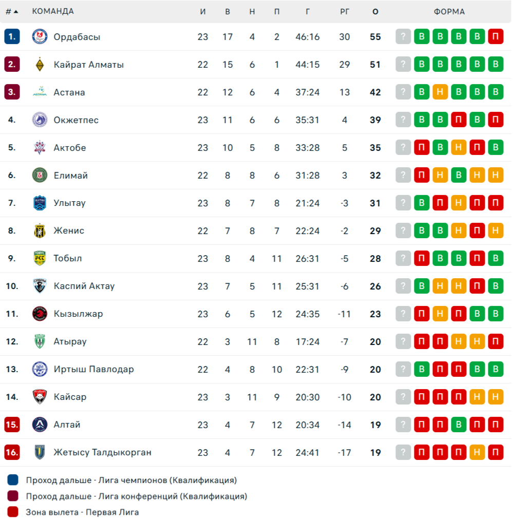Select the КОМАНДА column header
513x522 pixels.
click(52, 11)
